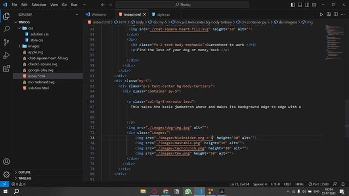The width and height of the screenshot is (349, 196).
Task: Click the feedback icon in status bar
Action: (335, 184)
